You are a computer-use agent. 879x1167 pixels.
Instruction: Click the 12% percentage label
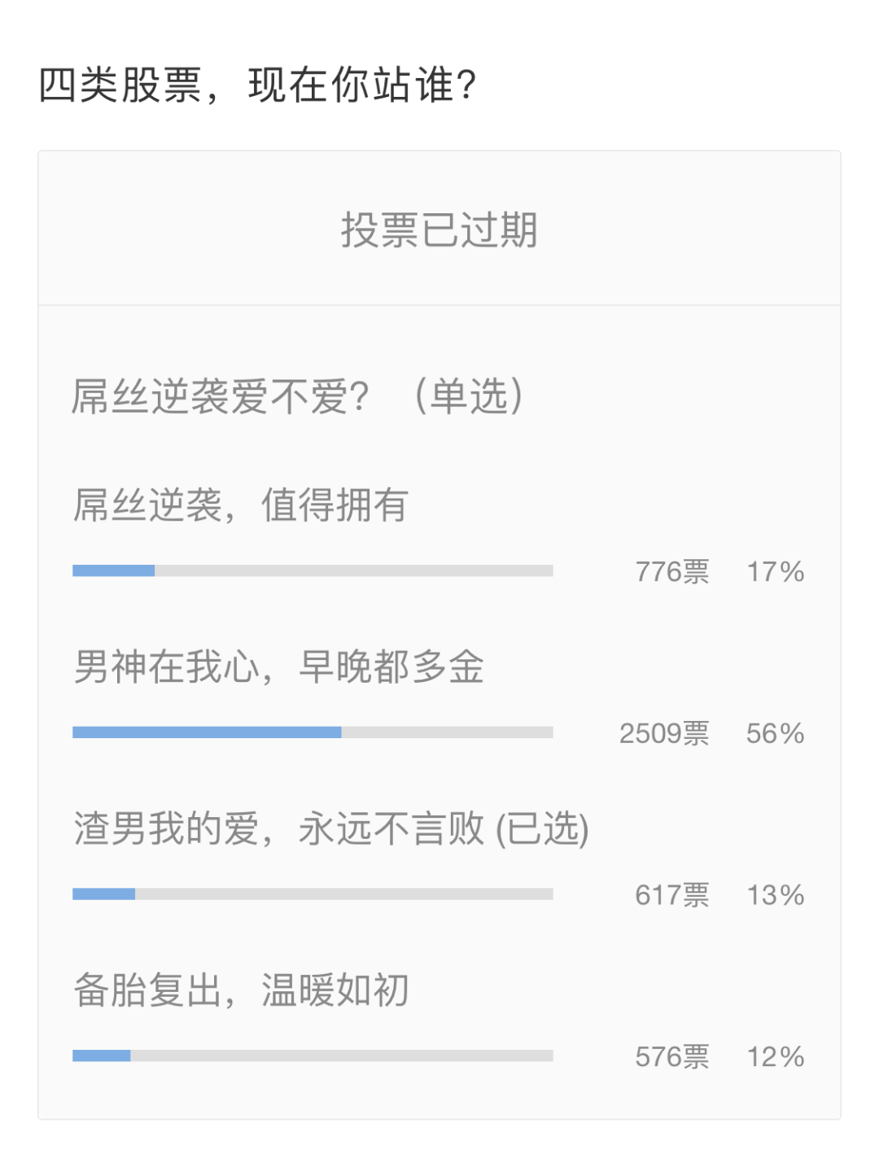pyautogui.click(x=775, y=1057)
